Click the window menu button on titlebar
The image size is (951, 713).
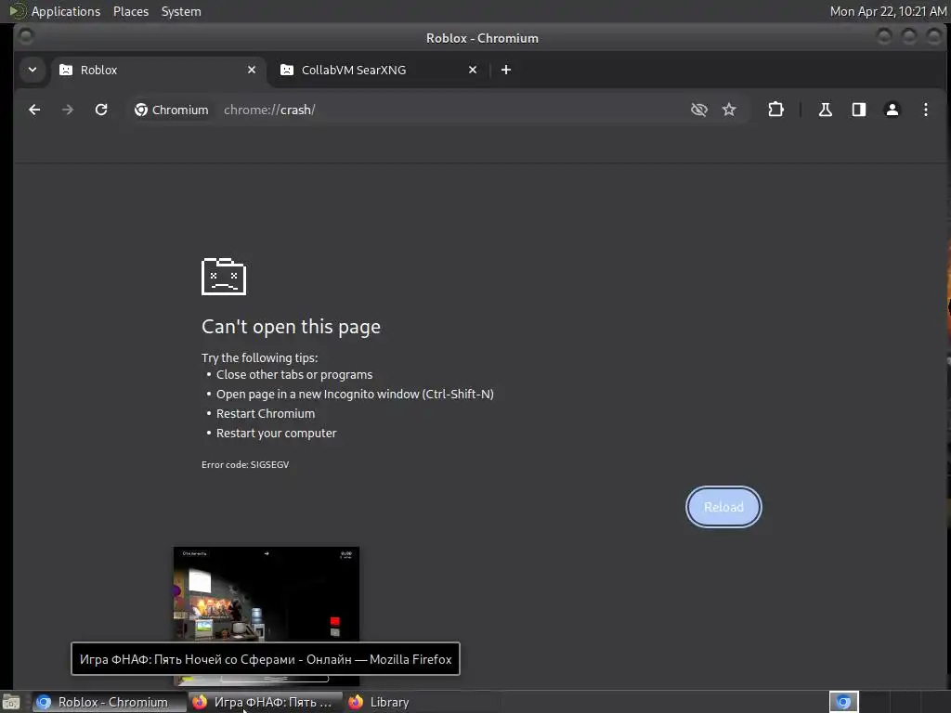tap(25, 36)
